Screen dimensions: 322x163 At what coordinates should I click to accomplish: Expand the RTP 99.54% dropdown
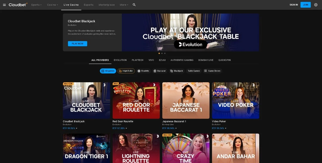pyautogui.click(x=219, y=128)
